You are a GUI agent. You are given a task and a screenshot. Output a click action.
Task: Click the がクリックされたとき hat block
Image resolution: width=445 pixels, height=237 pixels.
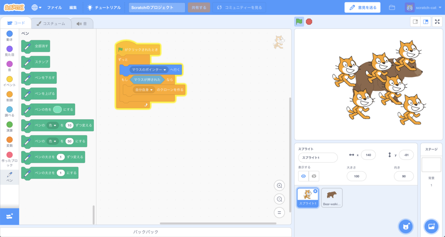[138, 50]
